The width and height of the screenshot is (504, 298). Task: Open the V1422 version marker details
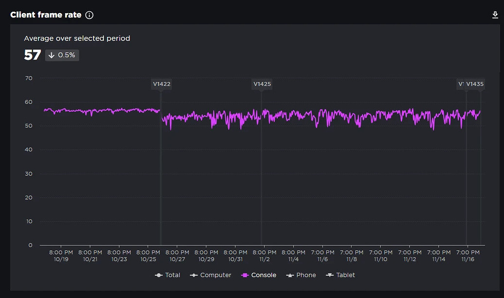click(161, 84)
